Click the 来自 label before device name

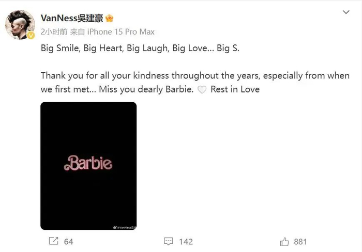click(x=77, y=31)
